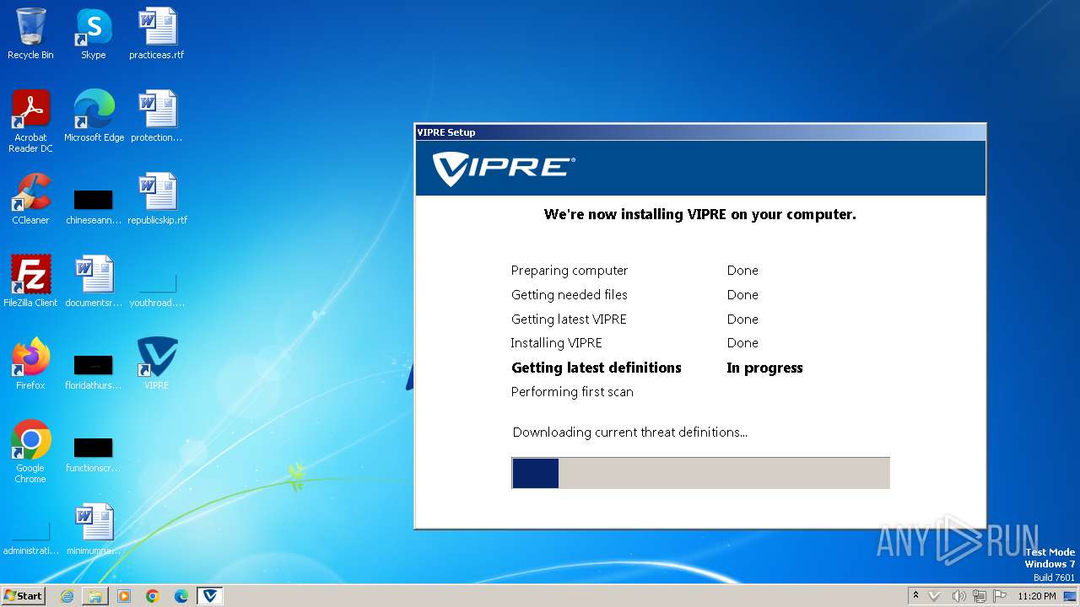This screenshot has height=607, width=1080.
Task: Open the VIPRE desktop shortcut
Action: click(157, 364)
